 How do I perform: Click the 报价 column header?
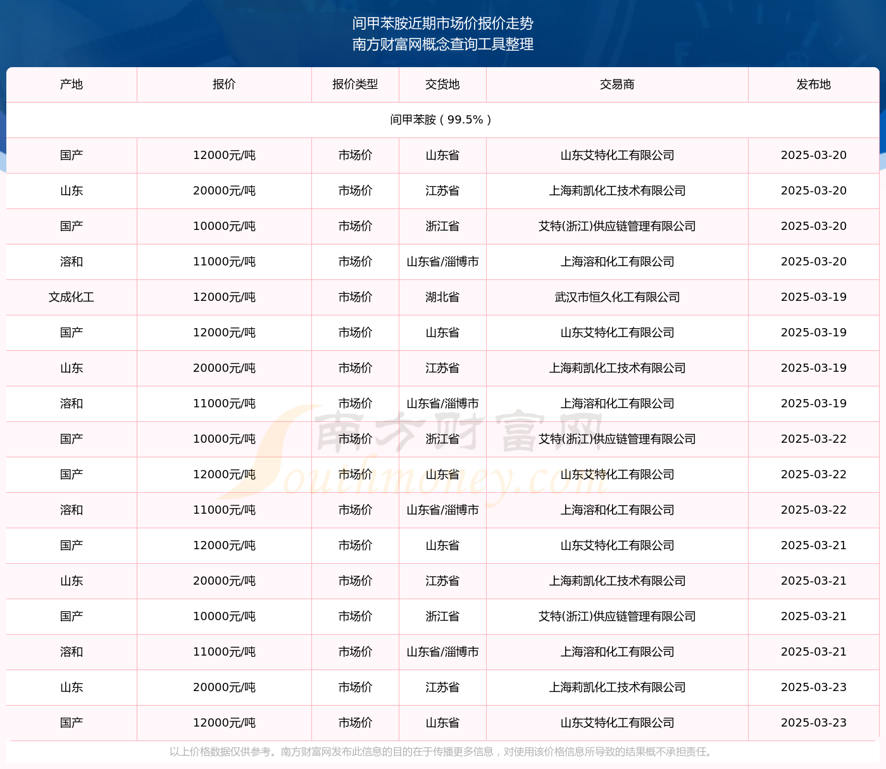pyautogui.click(x=224, y=84)
